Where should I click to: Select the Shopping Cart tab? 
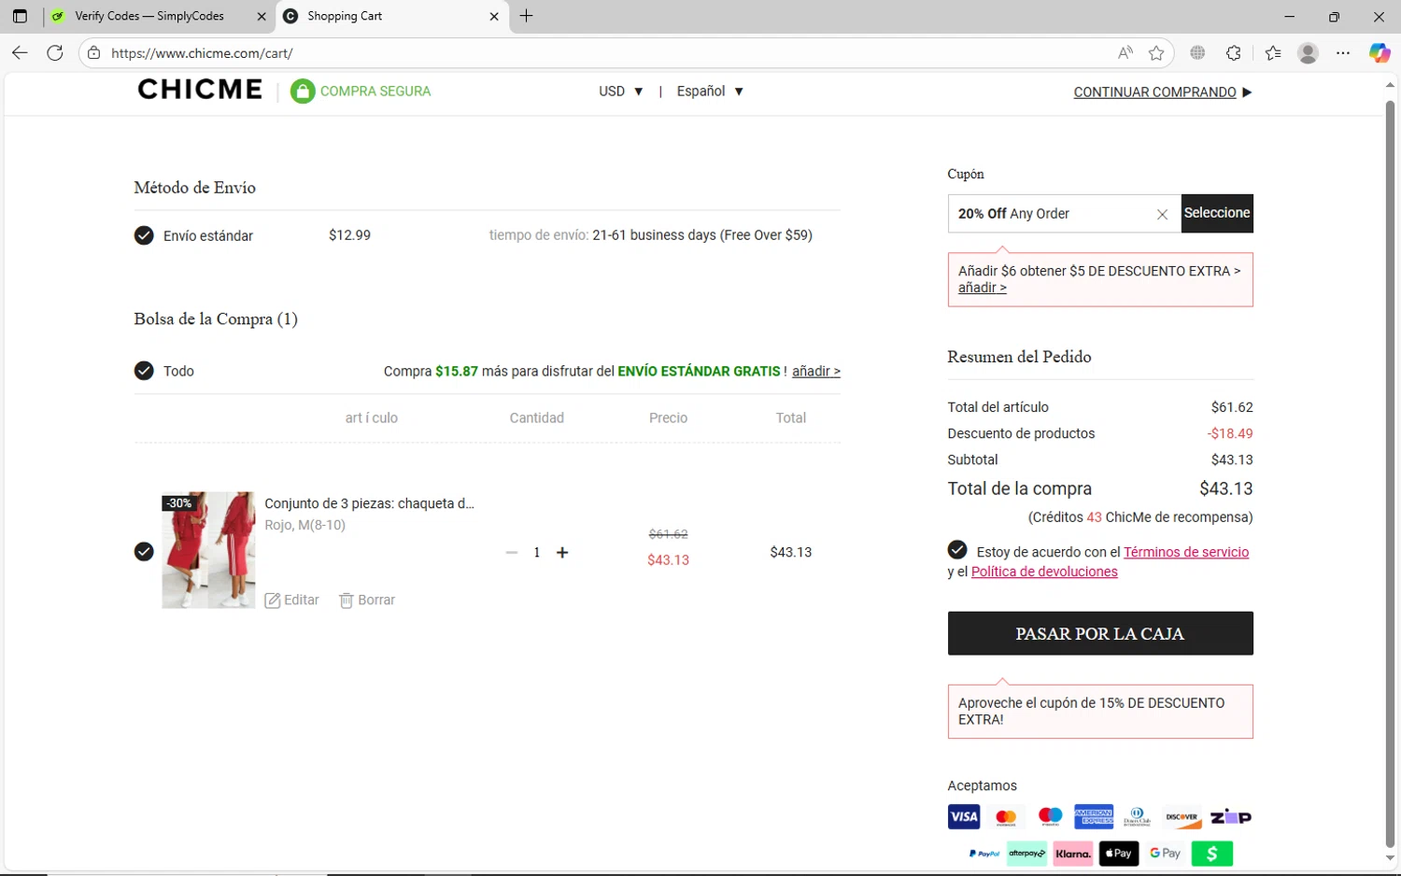[x=392, y=16]
